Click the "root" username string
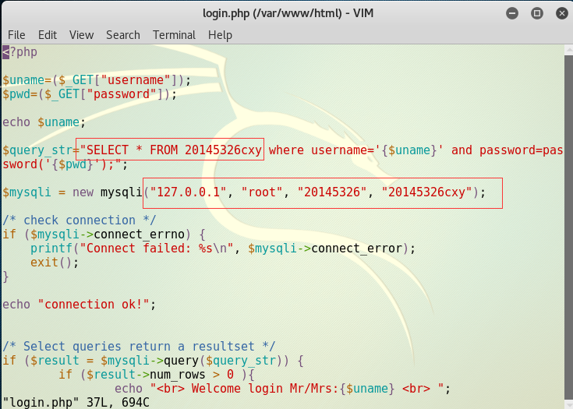This screenshot has width=573, height=409. point(262,192)
